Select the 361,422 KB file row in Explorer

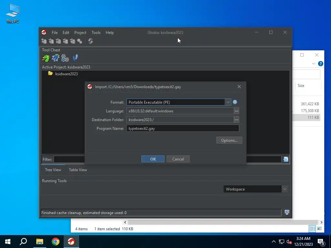click(306, 104)
